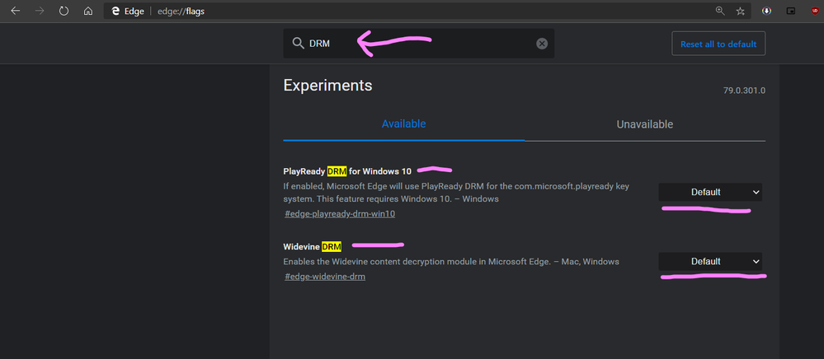824x359 pixels.
Task: Open the uBlock Origin shield icon
Action: click(x=815, y=11)
